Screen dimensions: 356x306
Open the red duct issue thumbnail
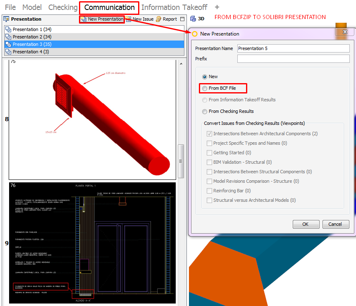pyautogui.click(x=92, y=120)
